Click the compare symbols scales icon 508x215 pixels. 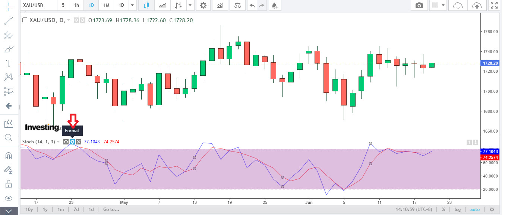(x=237, y=5)
